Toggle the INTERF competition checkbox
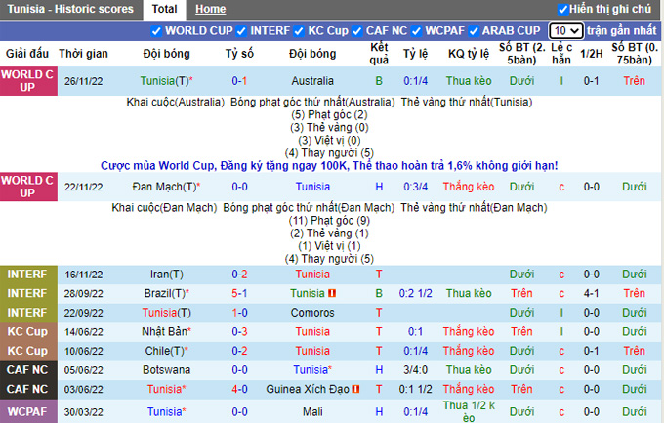The image size is (664, 423). click(245, 31)
